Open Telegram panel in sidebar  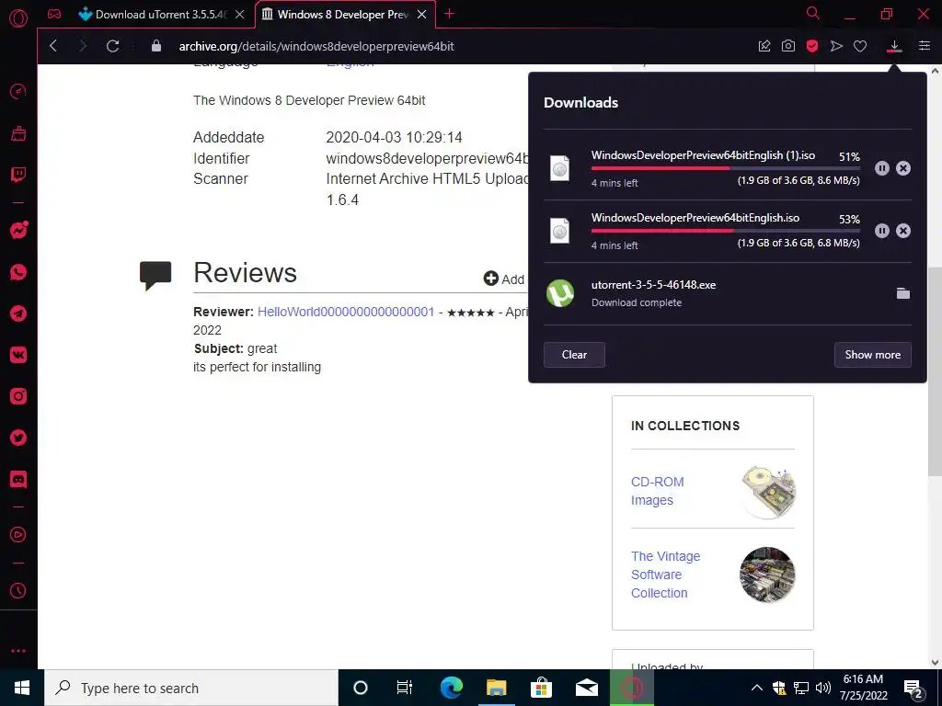pos(18,313)
